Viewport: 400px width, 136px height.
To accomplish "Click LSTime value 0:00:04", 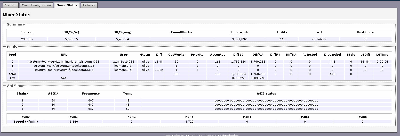I will [x=382, y=62].
